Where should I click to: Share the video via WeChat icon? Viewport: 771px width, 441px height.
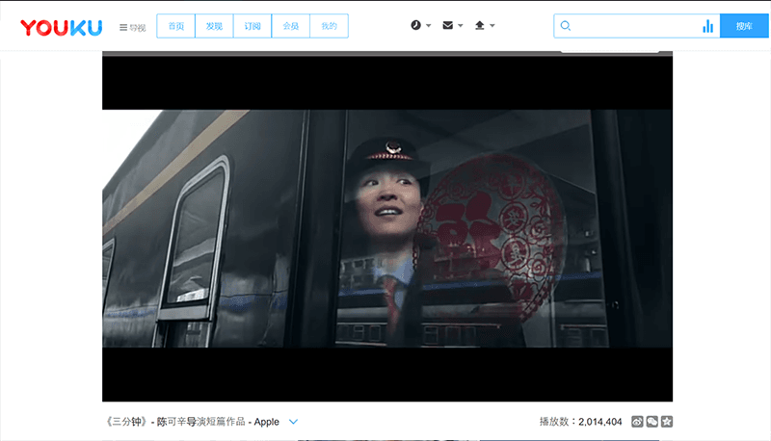(651, 422)
